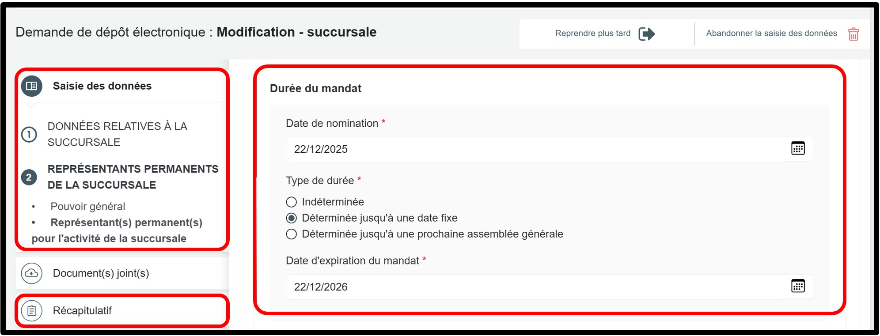Click Abandonner la saisie des données
The height and width of the screenshot is (336, 880).
[771, 34]
